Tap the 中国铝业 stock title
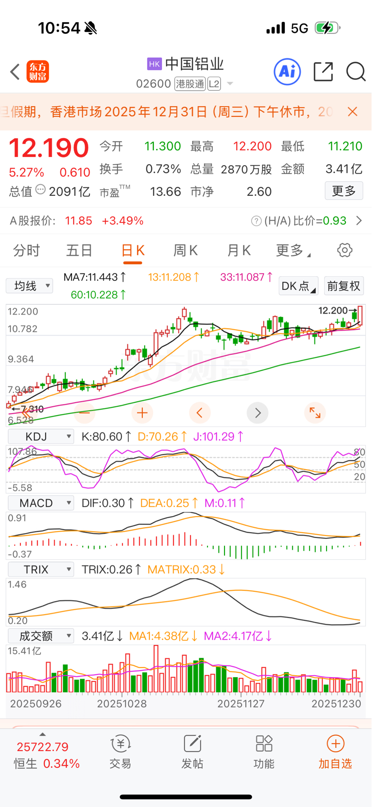 coord(194,64)
